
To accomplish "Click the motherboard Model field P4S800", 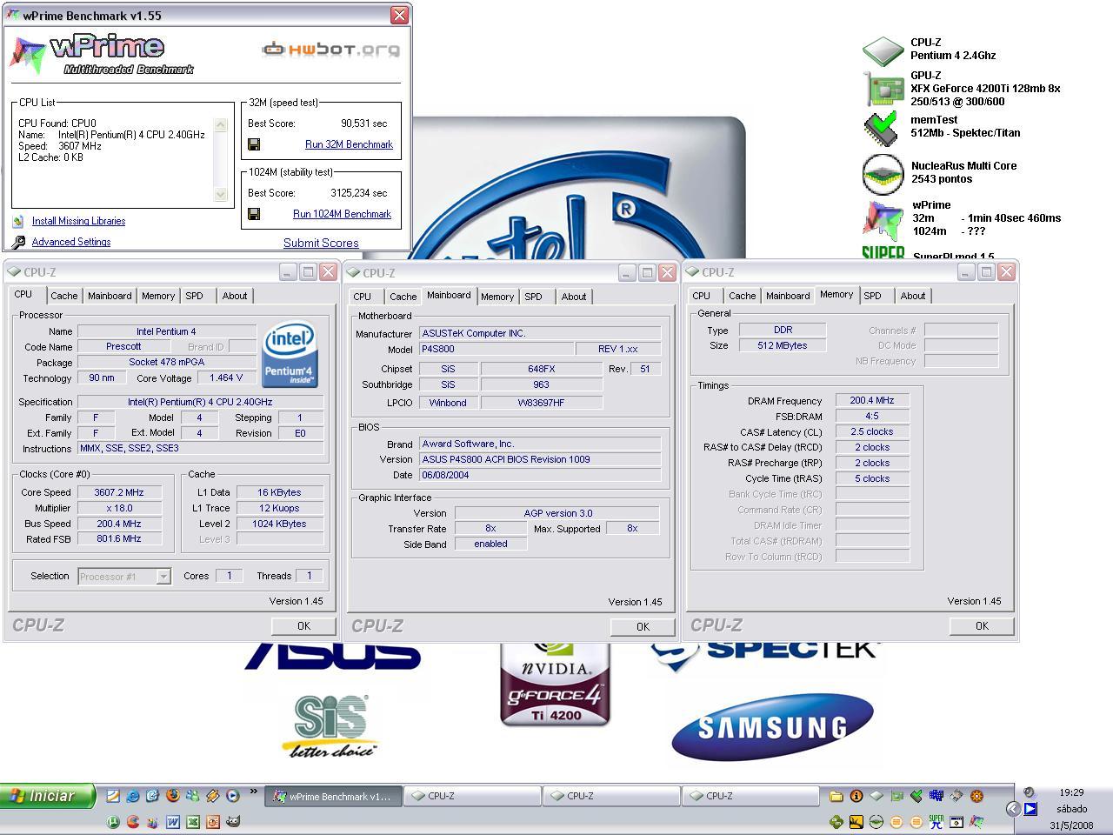I will point(496,349).
